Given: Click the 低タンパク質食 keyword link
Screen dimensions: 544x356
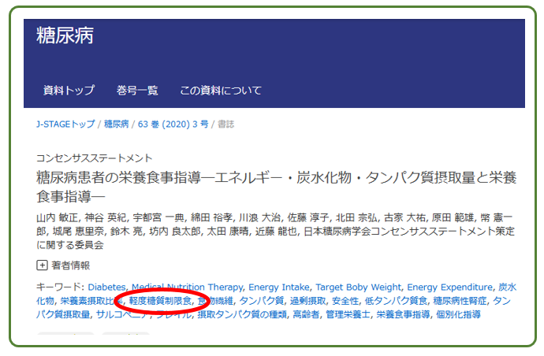Looking at the screenshot, I should coord(396,301).
